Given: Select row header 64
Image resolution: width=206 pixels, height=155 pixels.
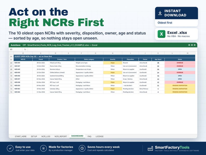Looking at the screenshot, I should pyautogui.click(x=11, y=56).
